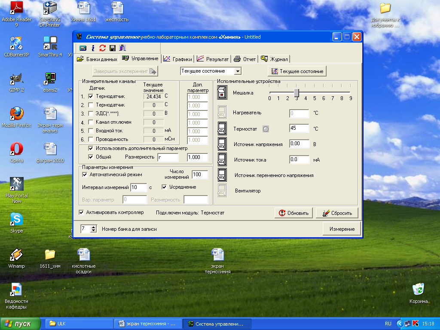Image resolution: width=440 pixels, height=330 pixels.
Task: Click the Обновить button
Action: (294, 213)
